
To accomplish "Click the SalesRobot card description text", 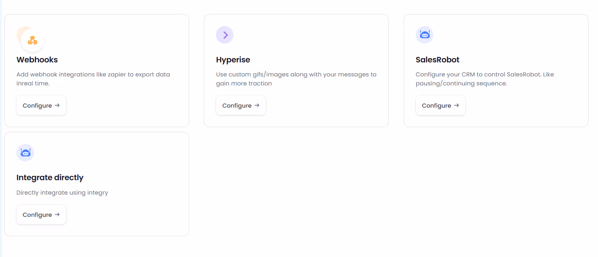I will [x=485, y=78].
